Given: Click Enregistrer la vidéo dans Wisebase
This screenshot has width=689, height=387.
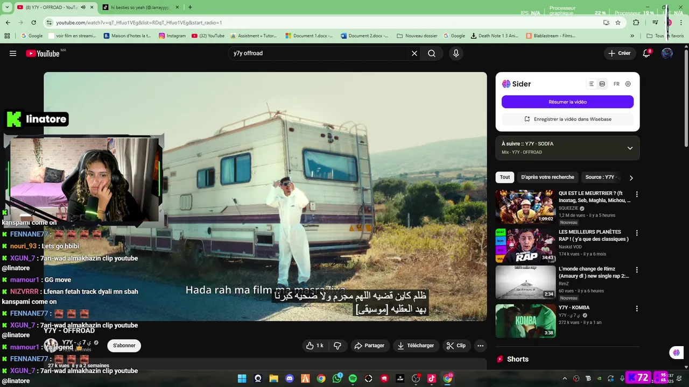Looking at the screenshot, I should click(x=567, y=119).
